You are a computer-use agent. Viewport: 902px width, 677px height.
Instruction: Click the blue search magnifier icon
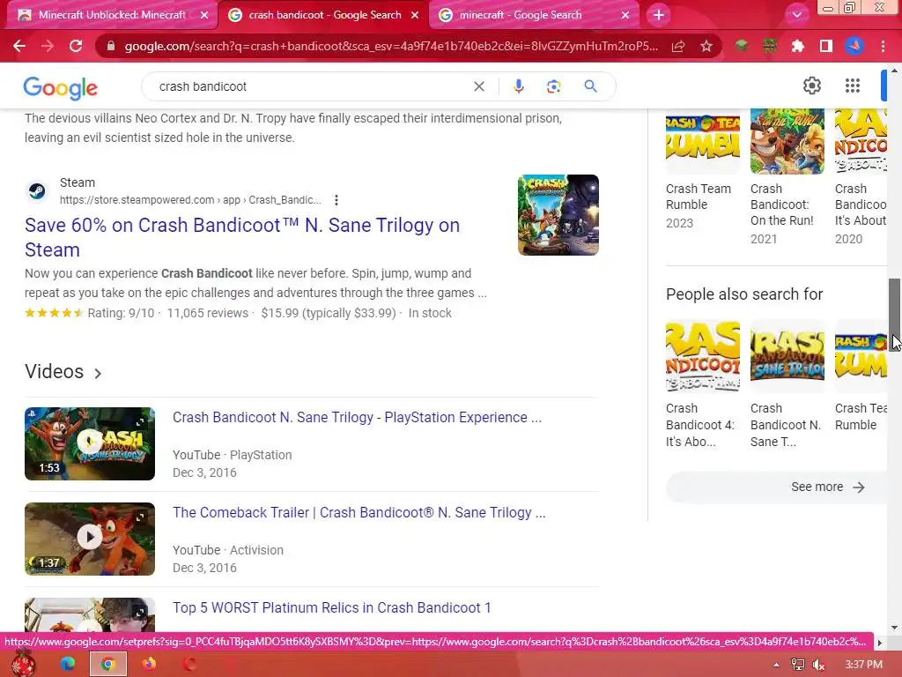tap(590, 86)
